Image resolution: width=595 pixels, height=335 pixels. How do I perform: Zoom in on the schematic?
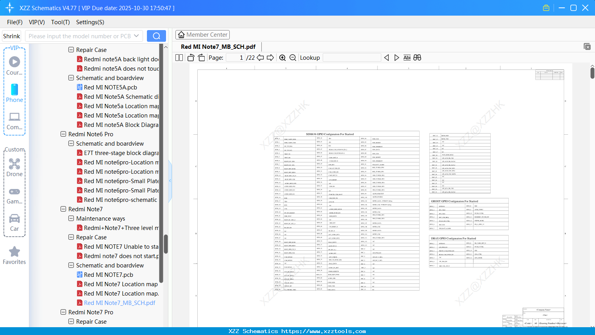282,58
